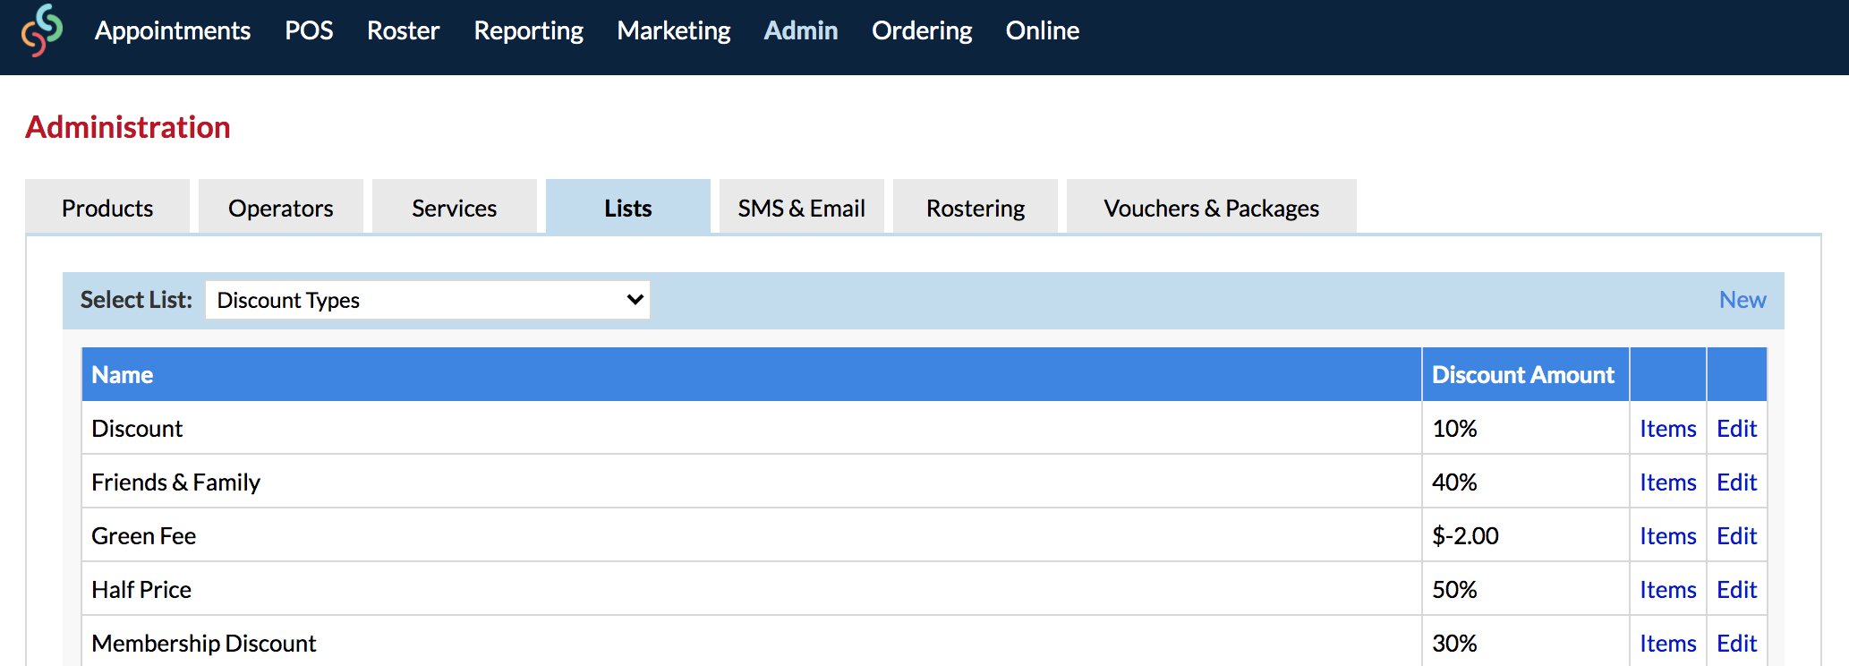Open the Ordering menu
This screenshot has width=1849, height=666.
point(921,30)
